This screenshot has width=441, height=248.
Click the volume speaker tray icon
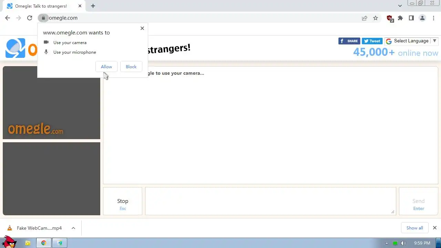403,243
